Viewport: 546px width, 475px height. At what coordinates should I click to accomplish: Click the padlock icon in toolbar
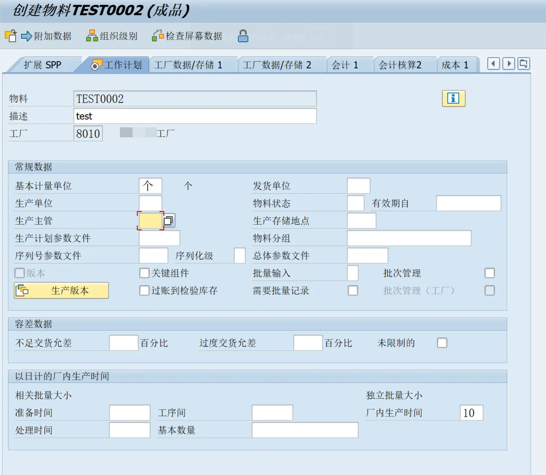point(243,36)
